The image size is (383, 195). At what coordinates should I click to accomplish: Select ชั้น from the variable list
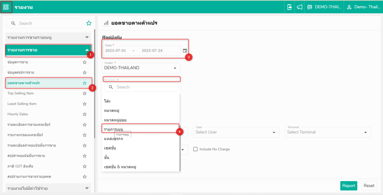pos(141,157)
